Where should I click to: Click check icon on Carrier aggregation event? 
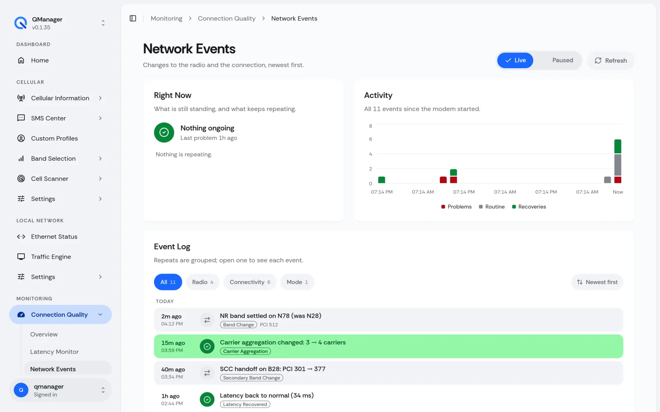[207, 346]
